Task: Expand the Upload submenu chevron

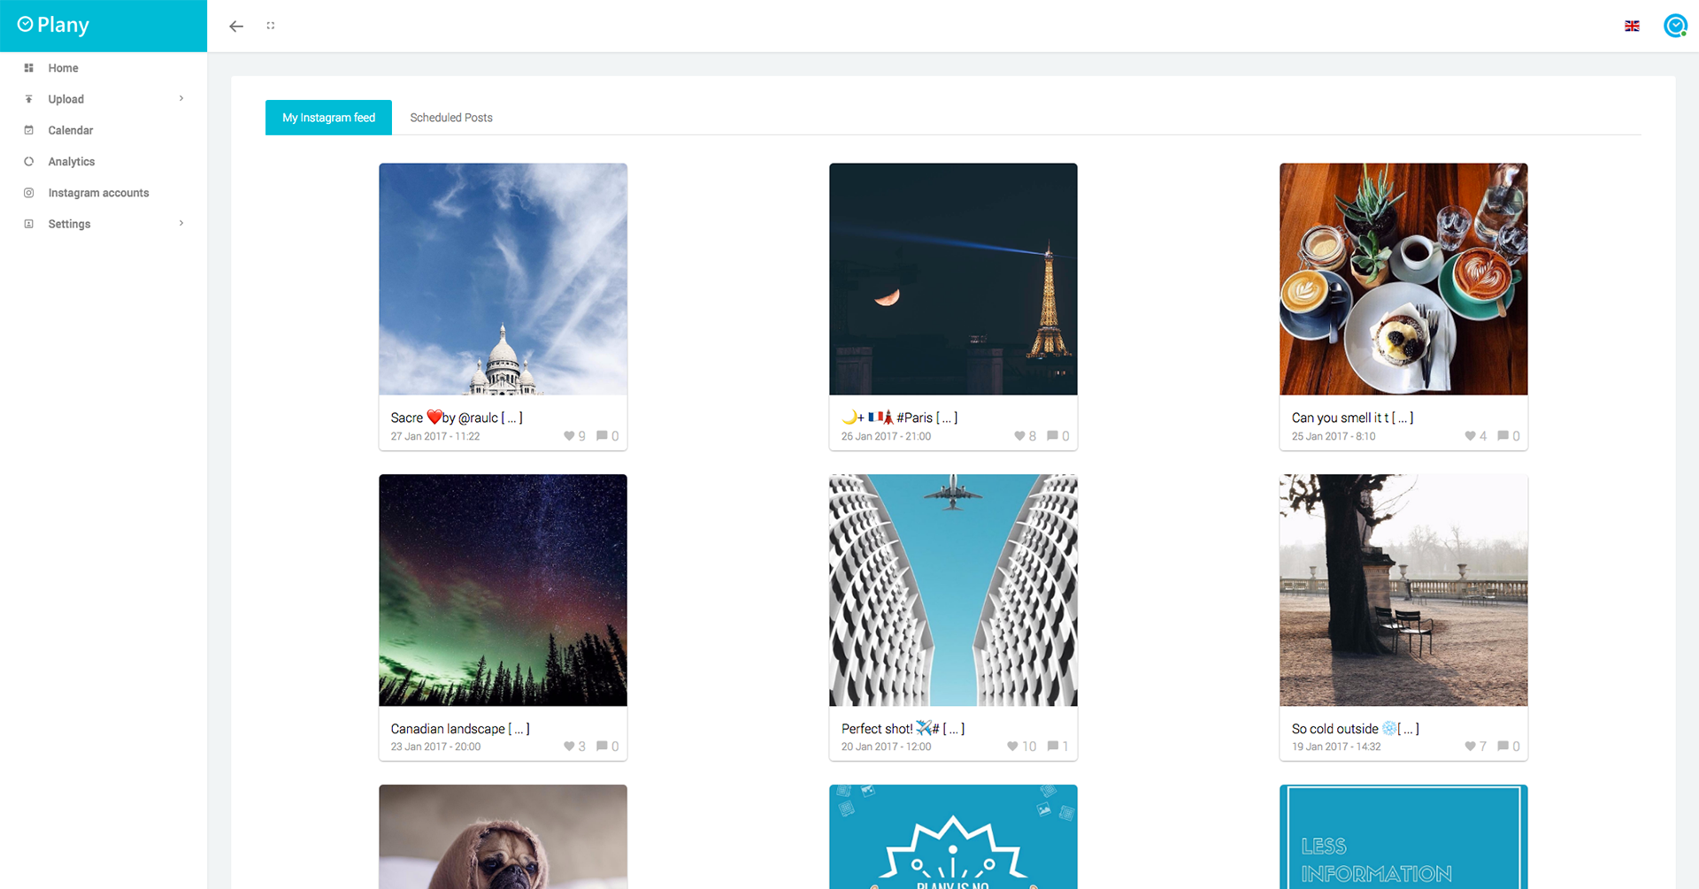Action: (x=181, y=99)
